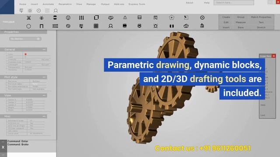Open the View menu in the menu bar
Screen dimensions: 280x157
click(79, 4)
